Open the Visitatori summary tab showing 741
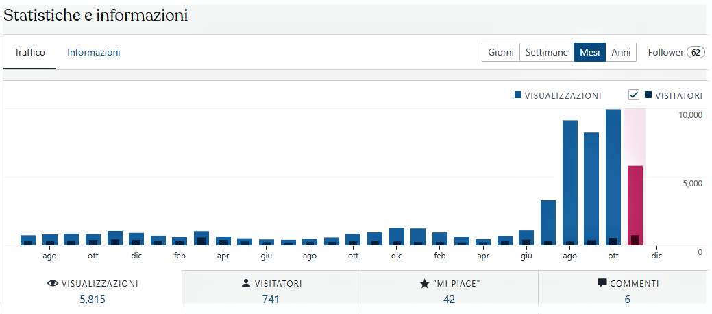The width and height of the screenshot is (712, 314). (x=271, y=291)
